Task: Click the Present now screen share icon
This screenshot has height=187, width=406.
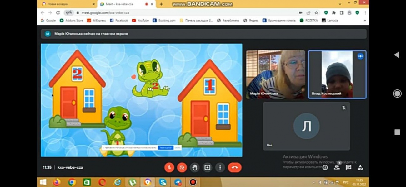Action: (x=207, y=167)
